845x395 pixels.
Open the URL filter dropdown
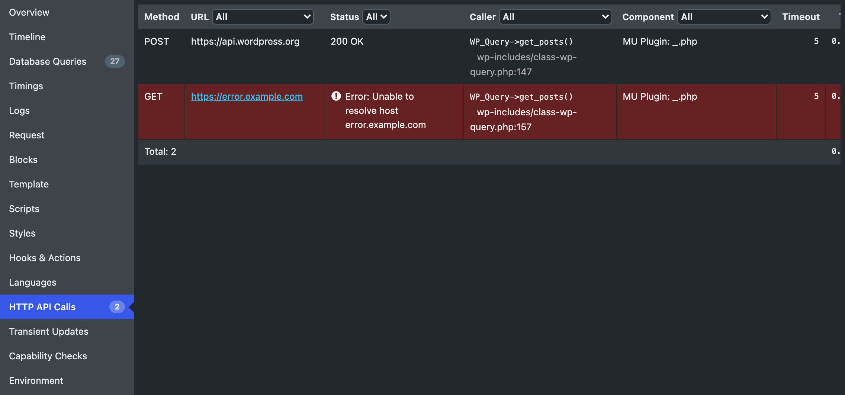click(x=263, y=17)
